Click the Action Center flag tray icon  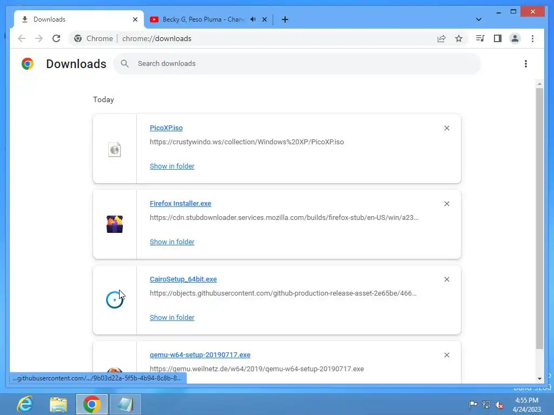pos(473,404)
